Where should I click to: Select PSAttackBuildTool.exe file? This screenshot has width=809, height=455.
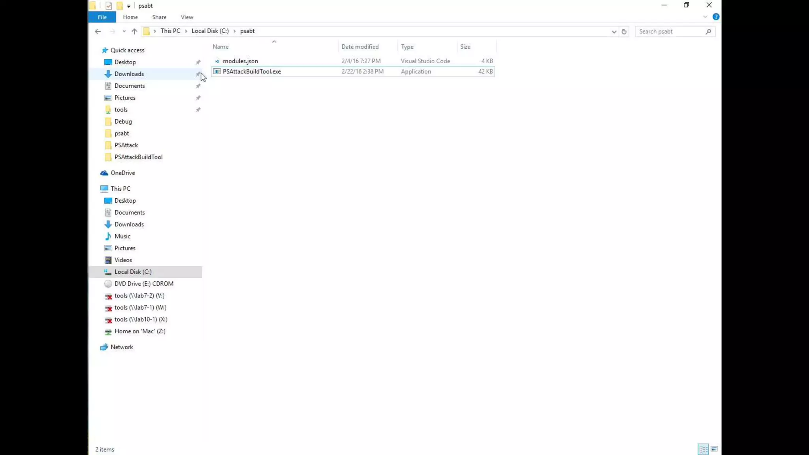click(x=252, y=71)
